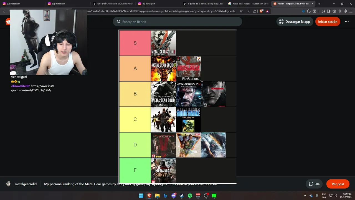Click the F tier label

[x=135, y=170]
